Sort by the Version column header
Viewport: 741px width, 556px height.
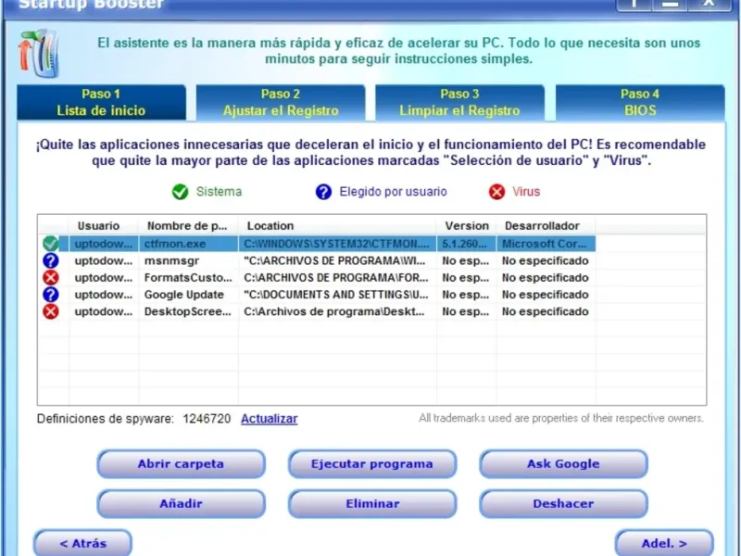click(x=467, y=225)
